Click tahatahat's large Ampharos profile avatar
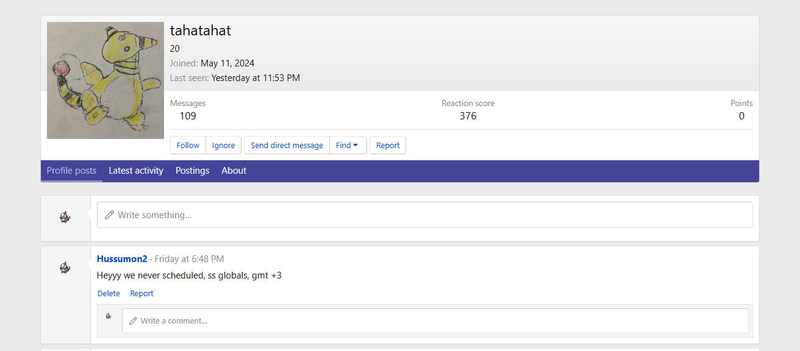The image size is (800, 351). (105, 80)
